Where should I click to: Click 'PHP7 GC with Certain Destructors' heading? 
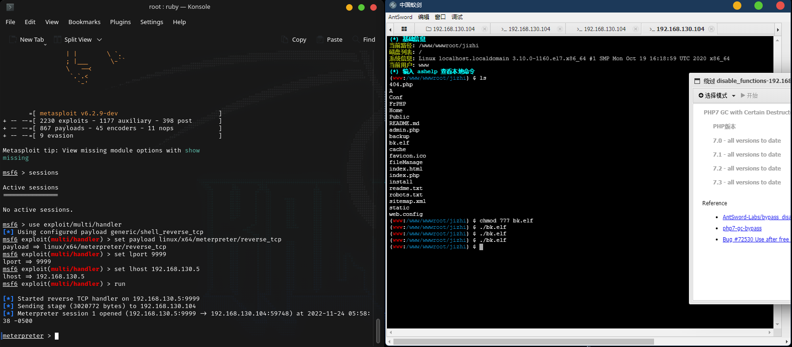point(747,112)
